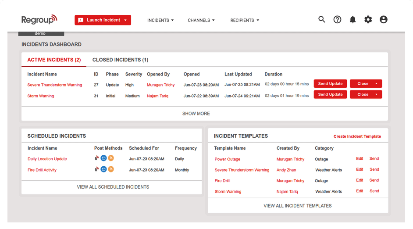Send Update for Severe Thunderstorm Warning incident
Image resolution: width=413 pixels, height=229 pixels.
[x=330, y=84]
